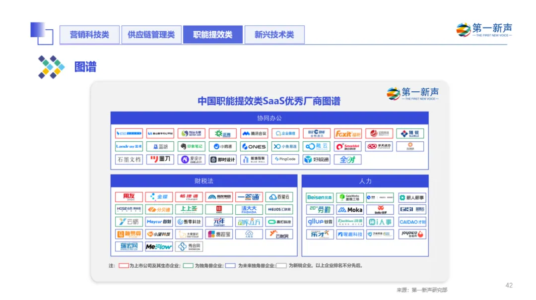Image resolution: width=536 pixels, height=300 pixels.
Task: Click the i人事 logo tile
Action: click(380, 222)
